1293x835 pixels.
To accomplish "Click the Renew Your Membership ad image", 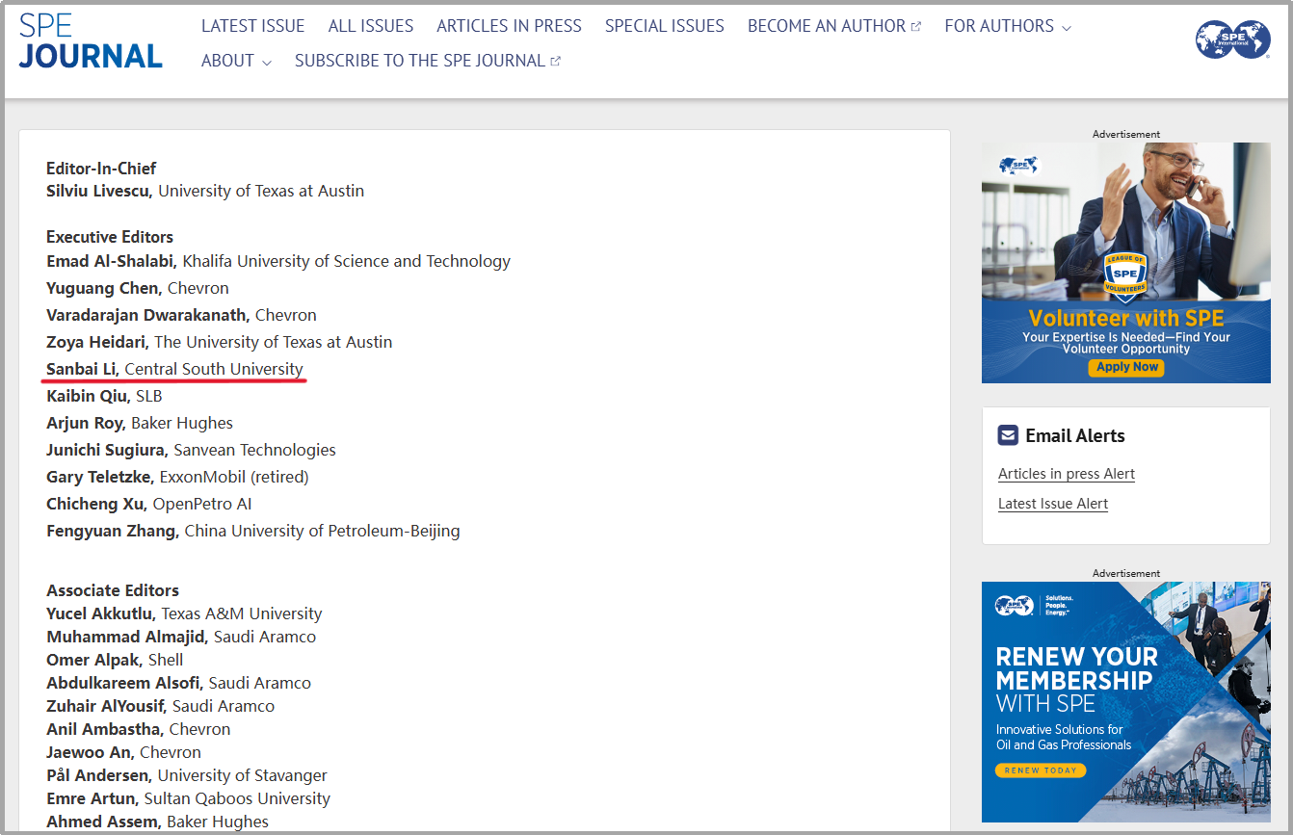I will [x=1125, y=701].
